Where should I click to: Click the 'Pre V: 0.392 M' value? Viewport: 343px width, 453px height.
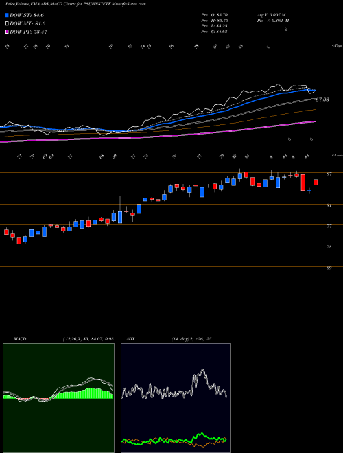click(272, 21)
